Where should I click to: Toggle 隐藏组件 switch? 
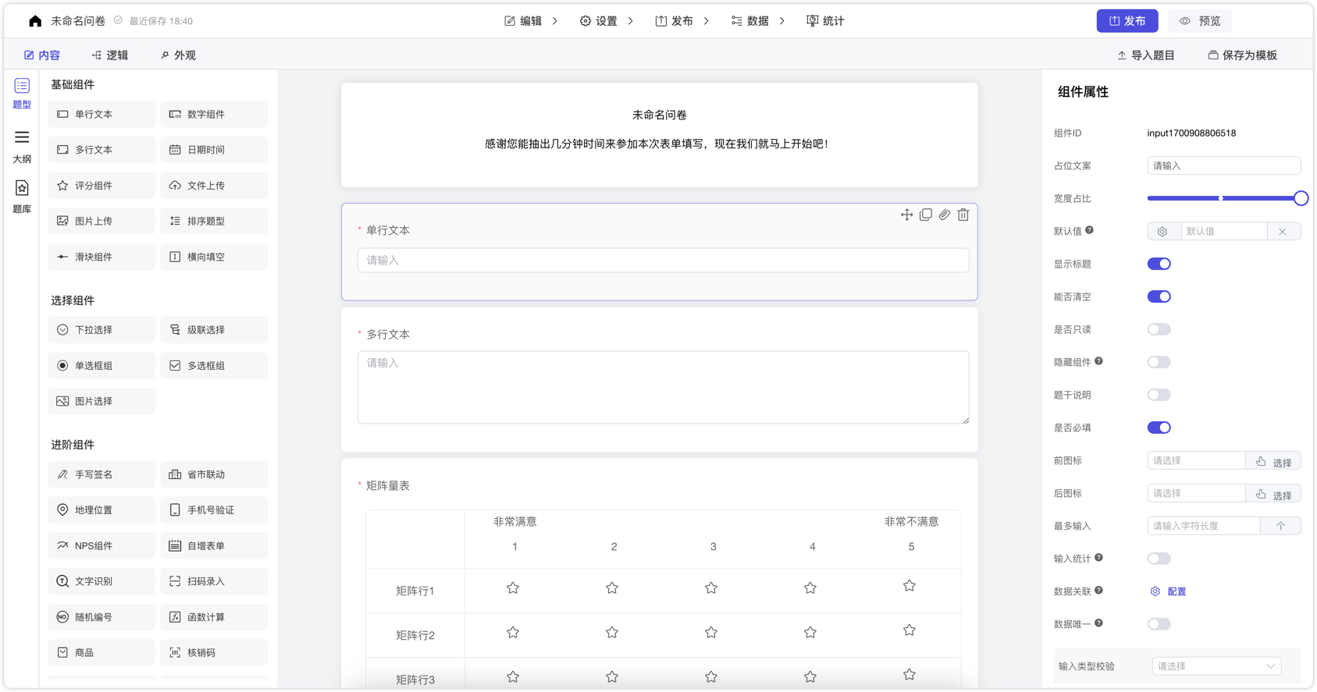click(1159, 362)
